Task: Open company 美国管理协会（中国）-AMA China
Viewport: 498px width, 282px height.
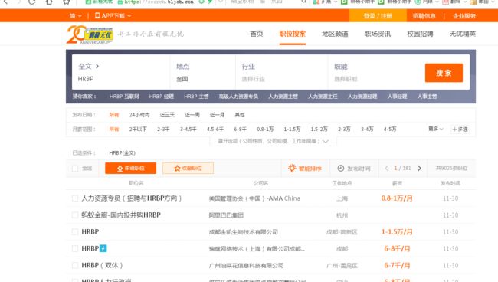Action: tap(254, 198)
